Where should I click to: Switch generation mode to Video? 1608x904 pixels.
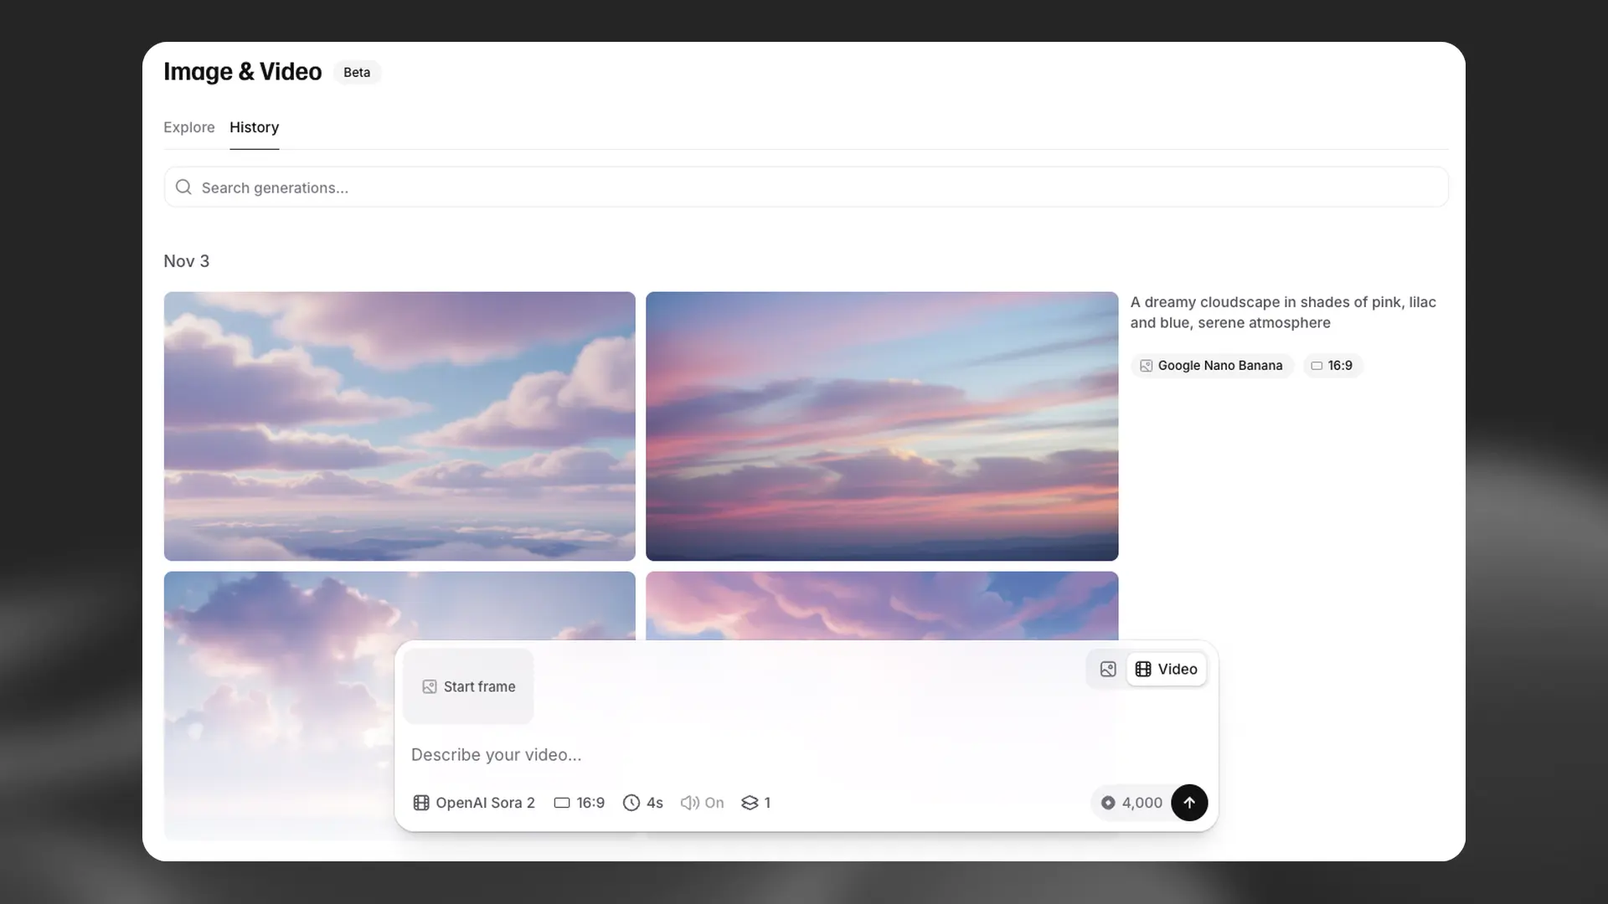coord(1167,669)
